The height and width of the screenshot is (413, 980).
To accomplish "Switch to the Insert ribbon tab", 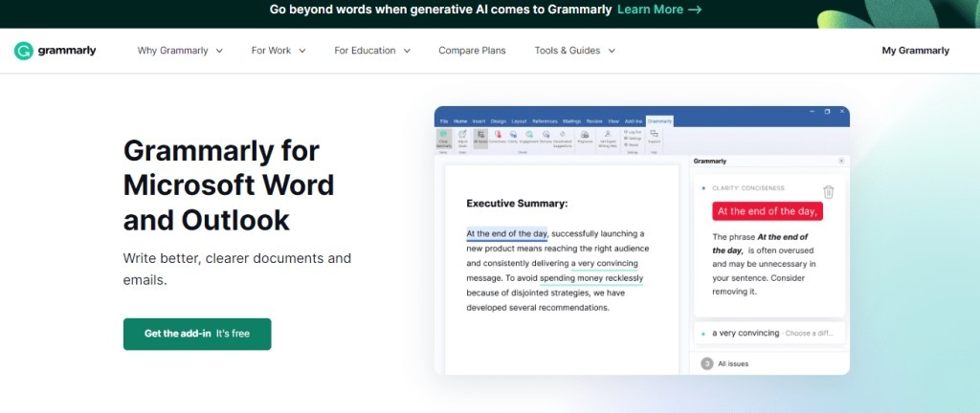I will click(479, 121).
